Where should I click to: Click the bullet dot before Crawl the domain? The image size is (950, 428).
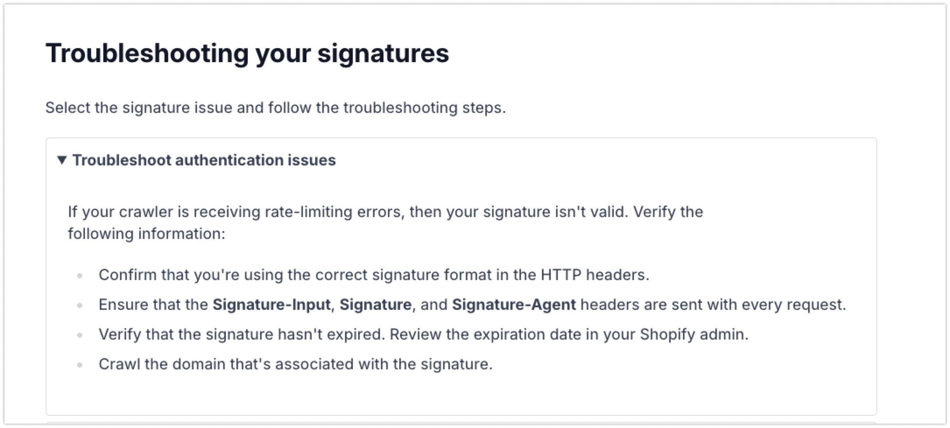pos(80,365)
